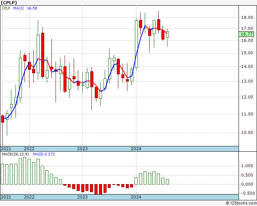Click the tall green candle at 2024 start
This screenshot has height=206, width=257.
coord(136,44)
